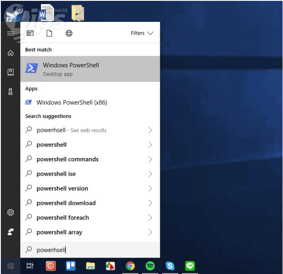The height and width of the screenshot is (274, 283).
Task: Open Task View on the taskbar
Action: click(x=30, y=266)
